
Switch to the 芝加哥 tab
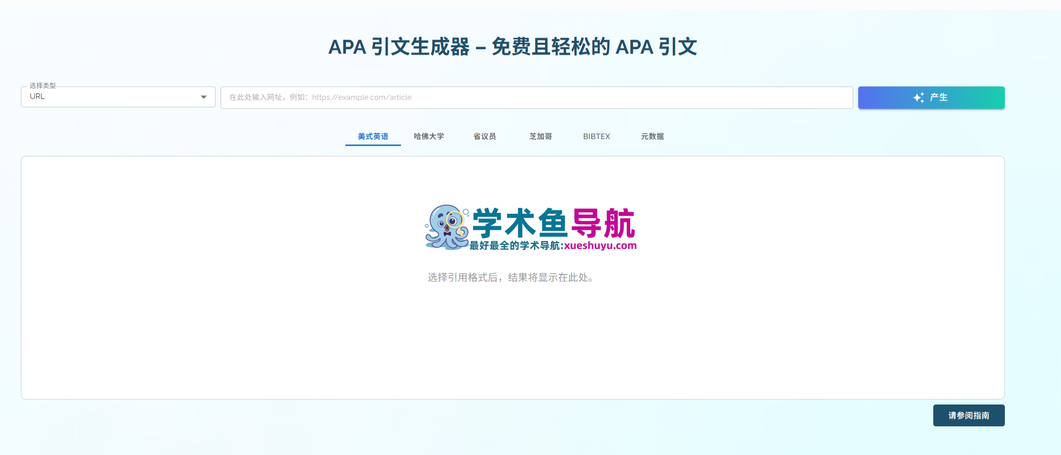541,136
